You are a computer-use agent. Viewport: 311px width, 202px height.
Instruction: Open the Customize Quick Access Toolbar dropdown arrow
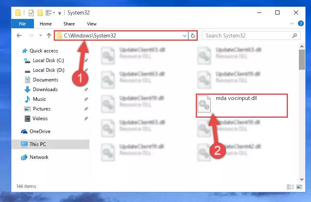pyautogui.click(x=59, y=13)
